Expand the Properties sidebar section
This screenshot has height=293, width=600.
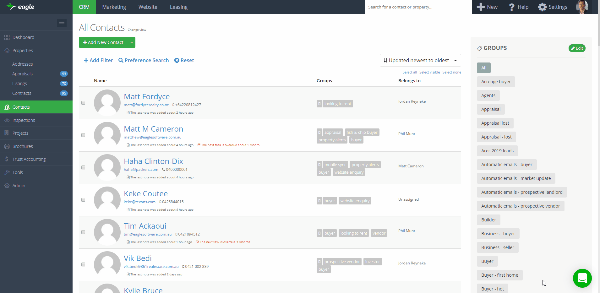[x=23, y=51]
